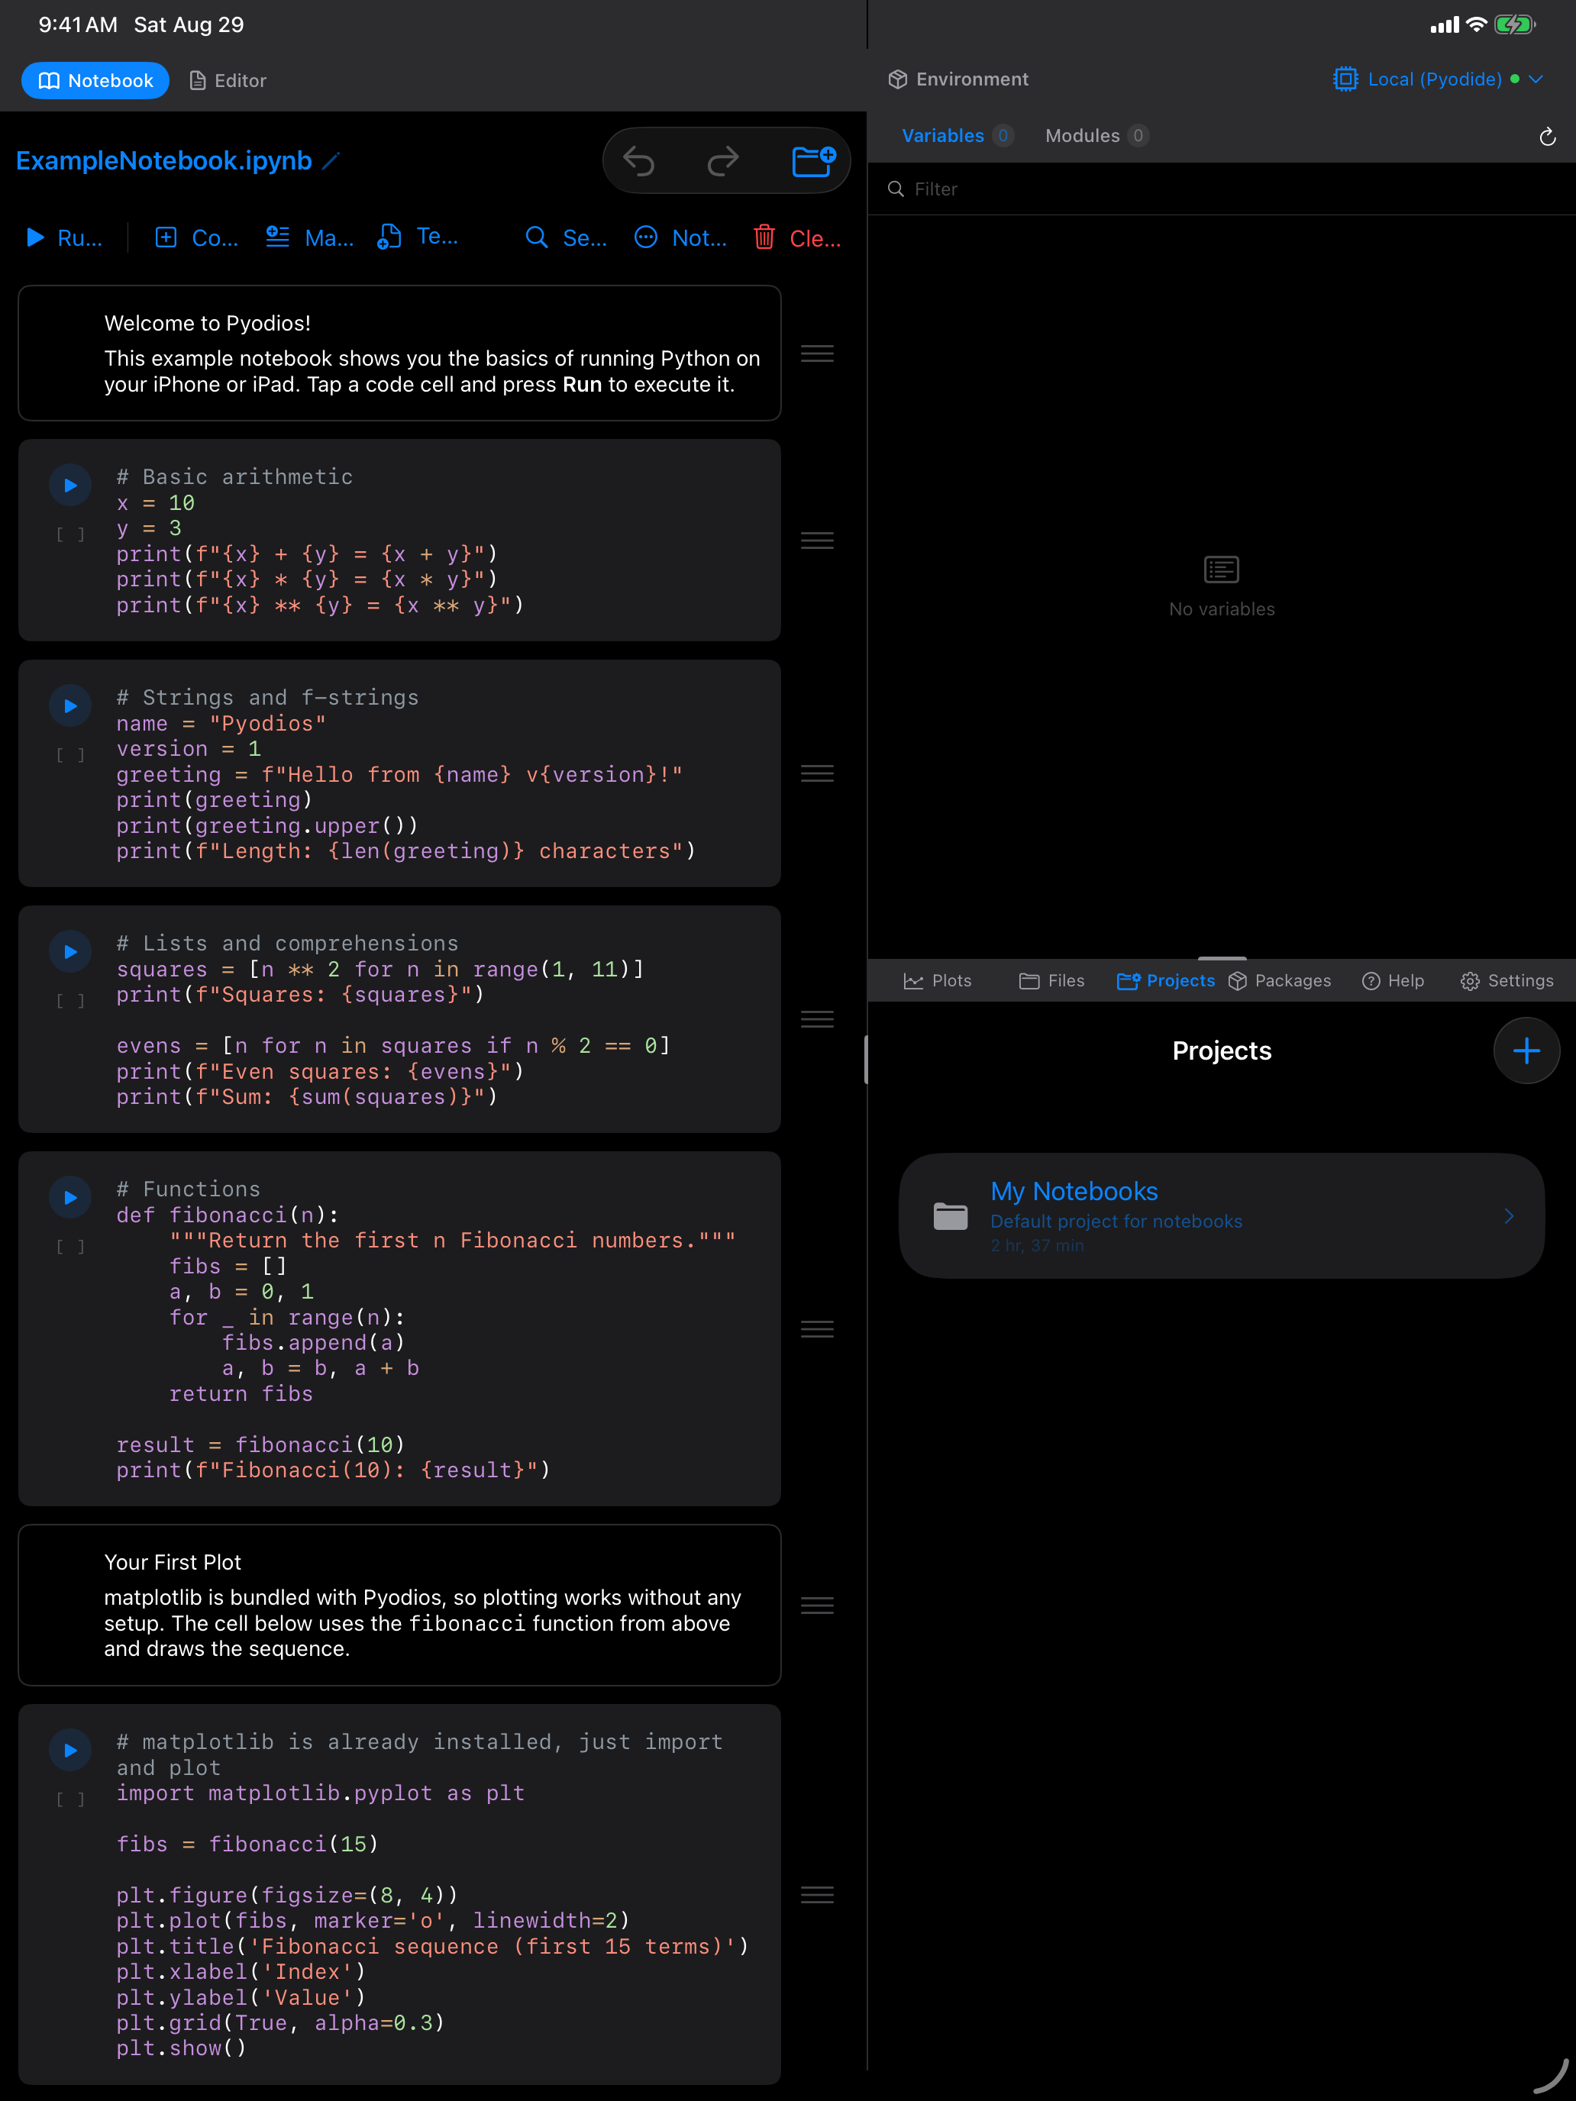Open the Packages panel tab
Image resolution: width=1576 pixels, height=2101 pixels.
coord(1279,981)
